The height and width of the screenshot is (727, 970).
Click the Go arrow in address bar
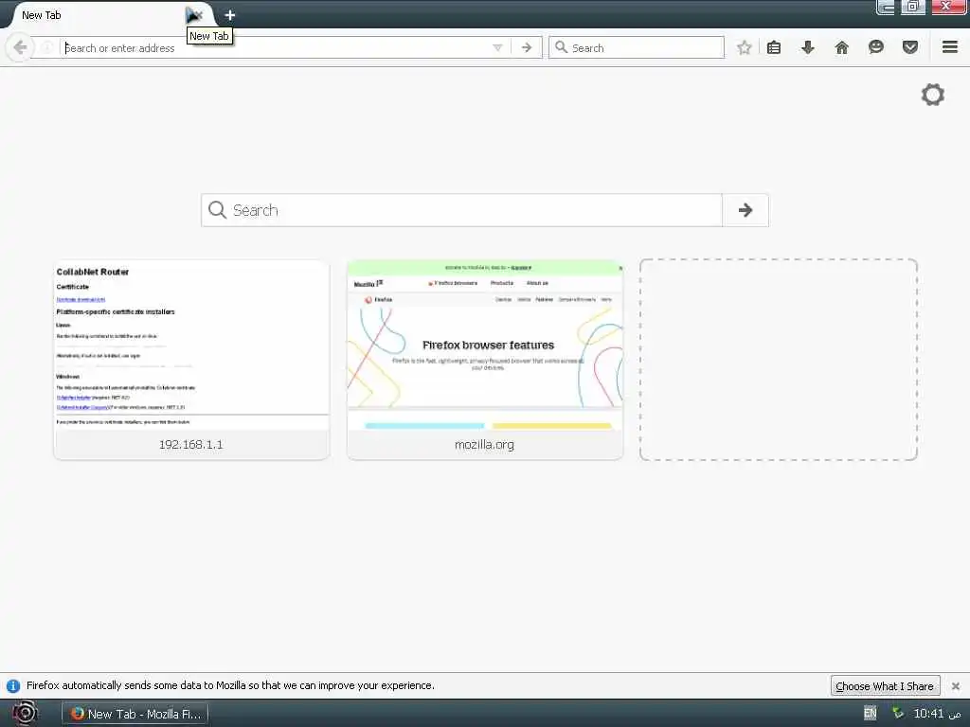coord(527,47)
